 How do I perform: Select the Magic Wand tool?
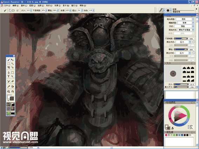pyautogui.click(x=12, y=63)
